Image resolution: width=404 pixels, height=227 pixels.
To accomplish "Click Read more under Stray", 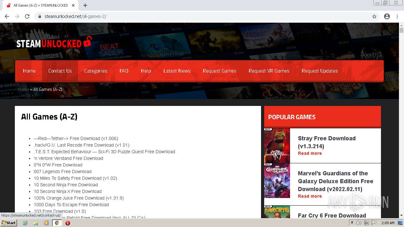I will (x=310, y=153).
